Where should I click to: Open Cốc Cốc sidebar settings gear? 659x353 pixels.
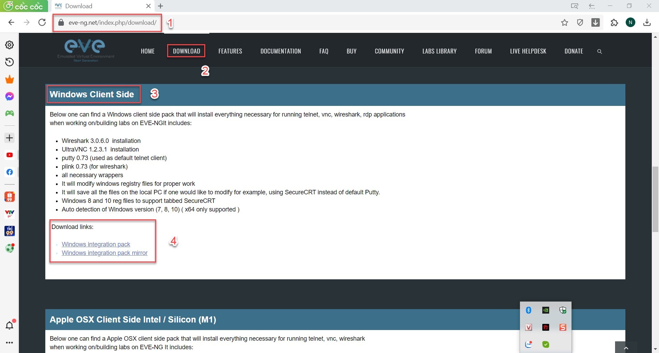tap(10, 45)
